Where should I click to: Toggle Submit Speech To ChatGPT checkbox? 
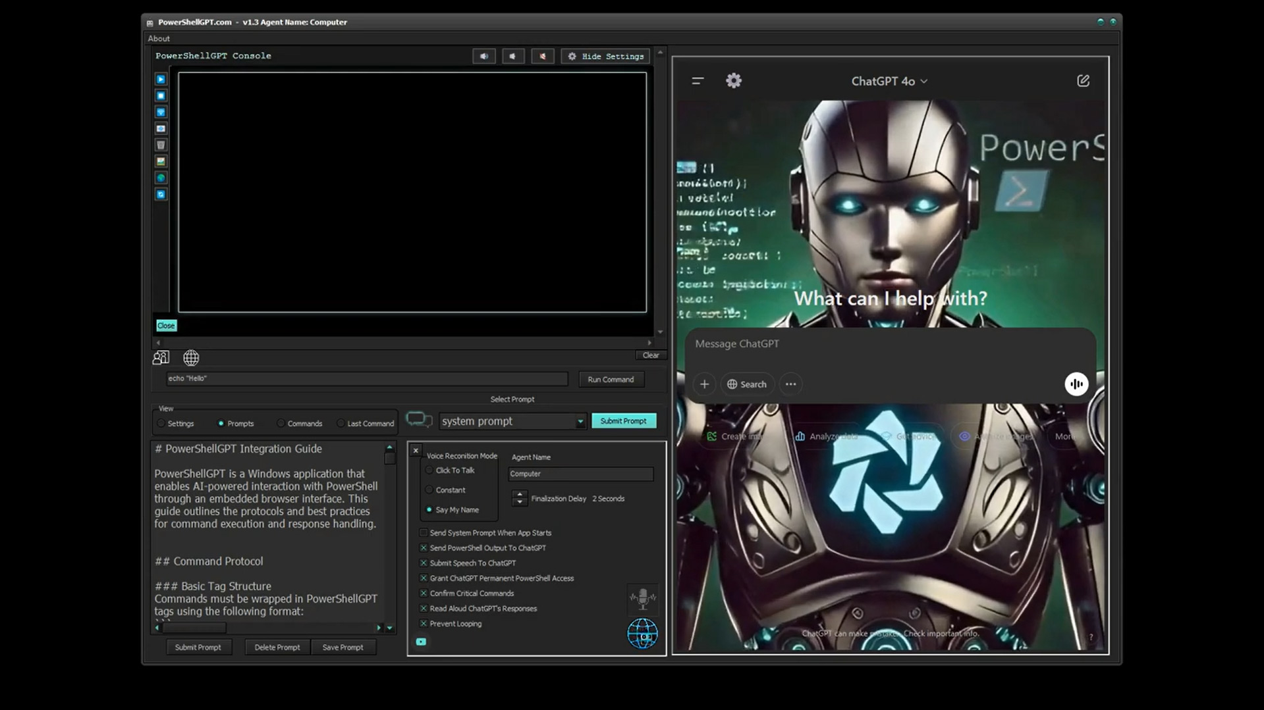[424, 563]
